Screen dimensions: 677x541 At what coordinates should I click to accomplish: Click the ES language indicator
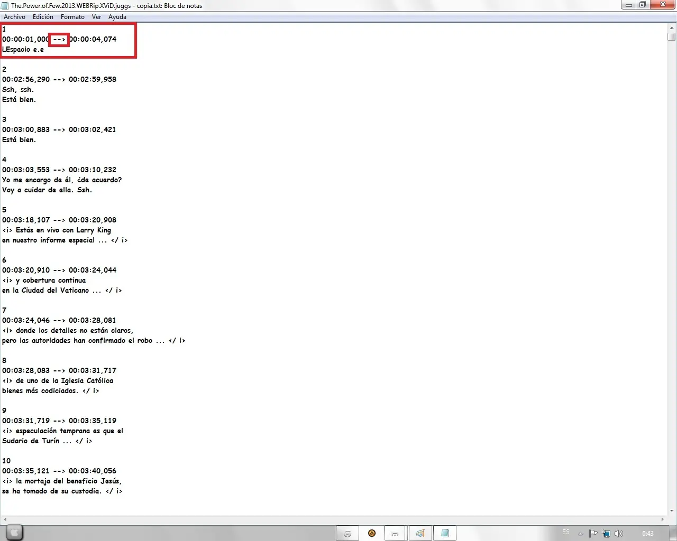(x=566, y=533)
